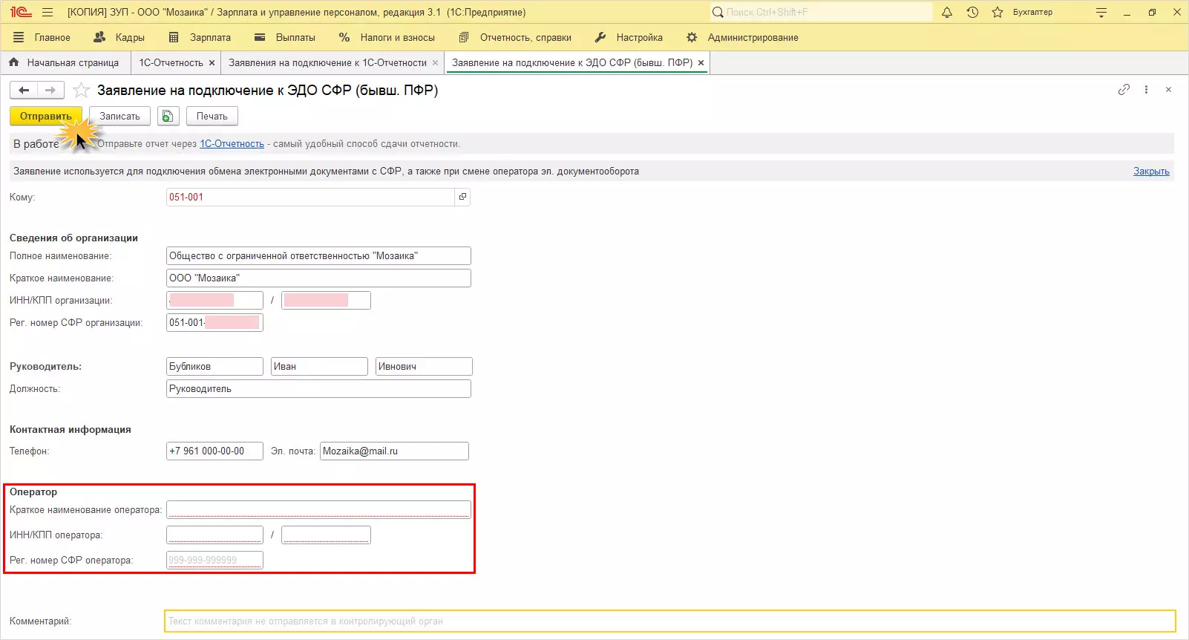The image size is (1189, 640).
Task: Click the 1C logo icon
Action: click(x=21, y=13)
